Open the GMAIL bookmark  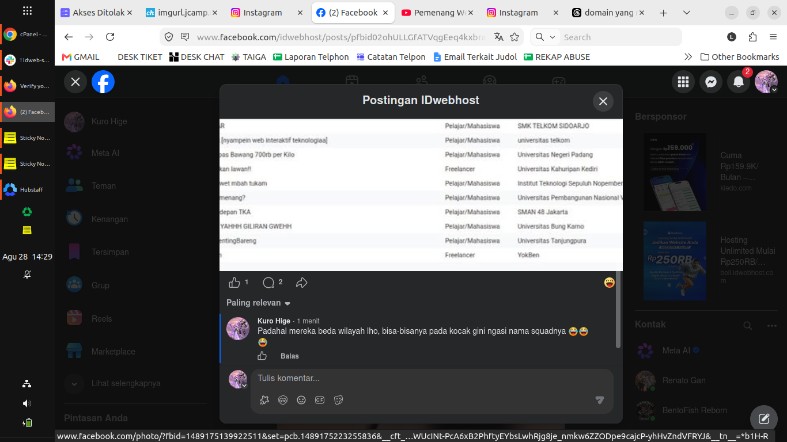click(x=81, y=57)
